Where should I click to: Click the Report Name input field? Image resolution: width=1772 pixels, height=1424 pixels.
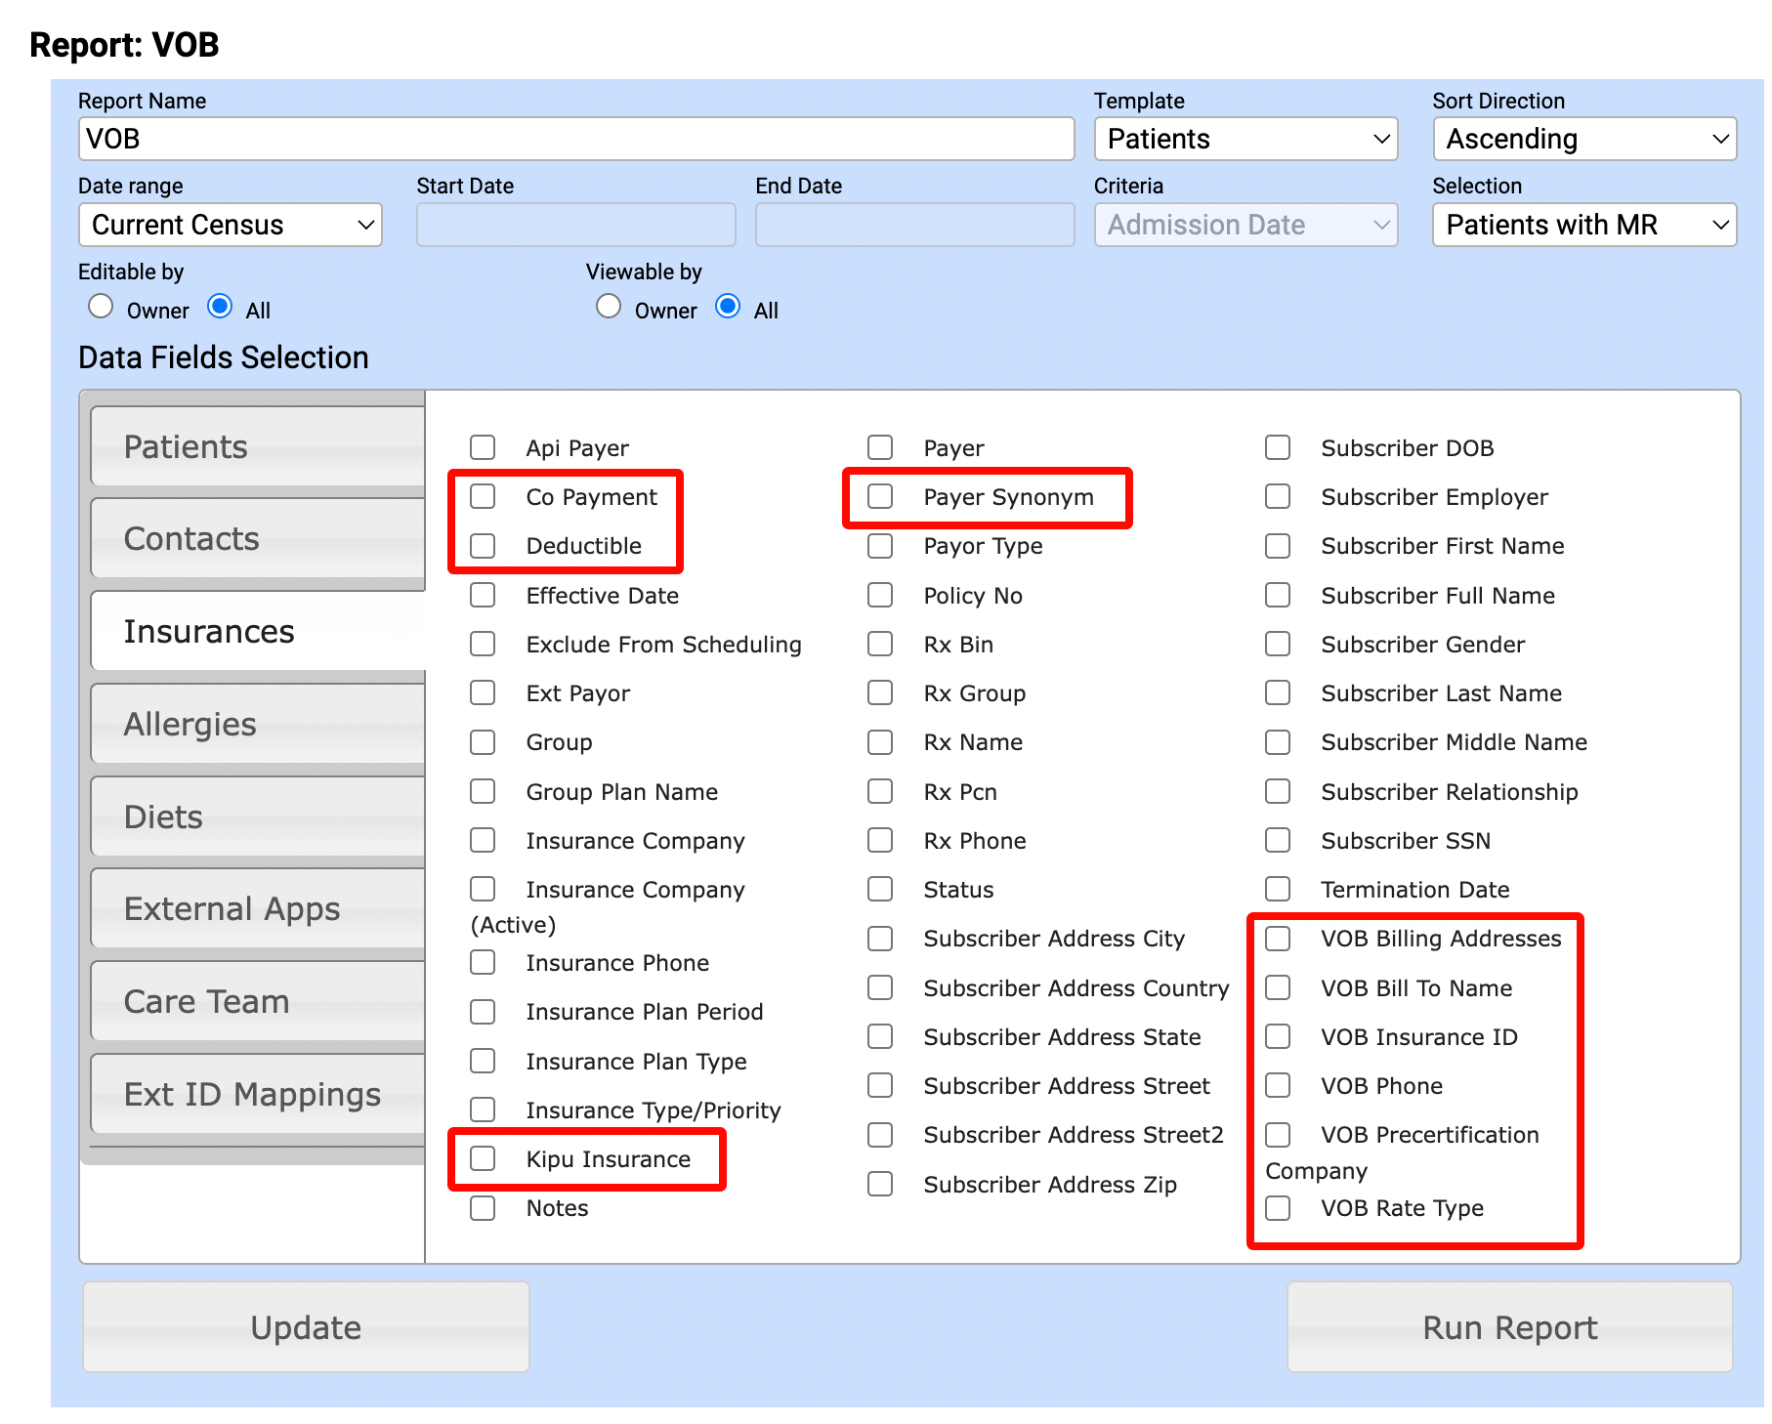coord(576,139)
